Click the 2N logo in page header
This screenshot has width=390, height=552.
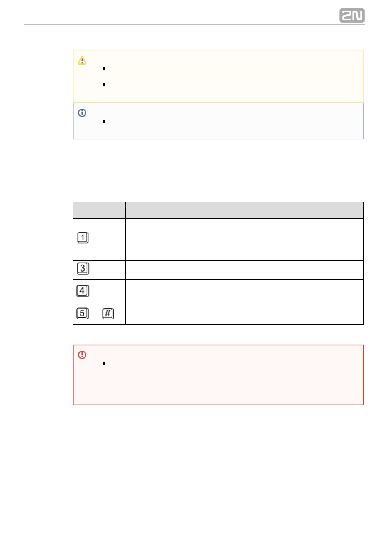(x=352, y=16)
